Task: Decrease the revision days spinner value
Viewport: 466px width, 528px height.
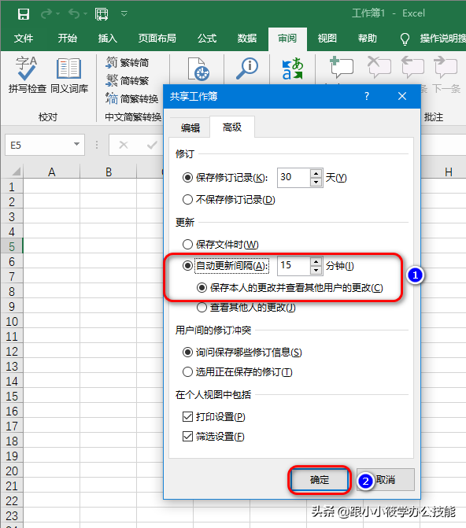Action: pos(316,183)
